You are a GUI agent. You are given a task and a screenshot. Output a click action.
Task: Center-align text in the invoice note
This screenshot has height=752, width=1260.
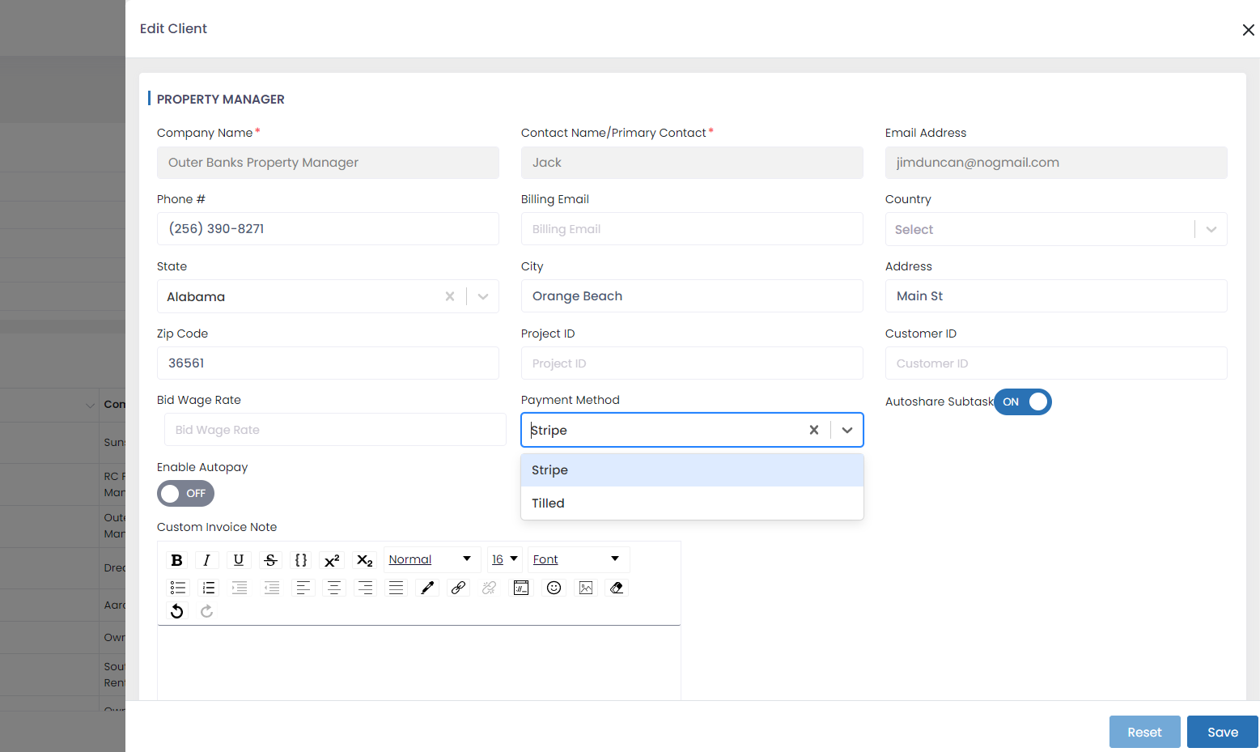[x=333, y=587]
